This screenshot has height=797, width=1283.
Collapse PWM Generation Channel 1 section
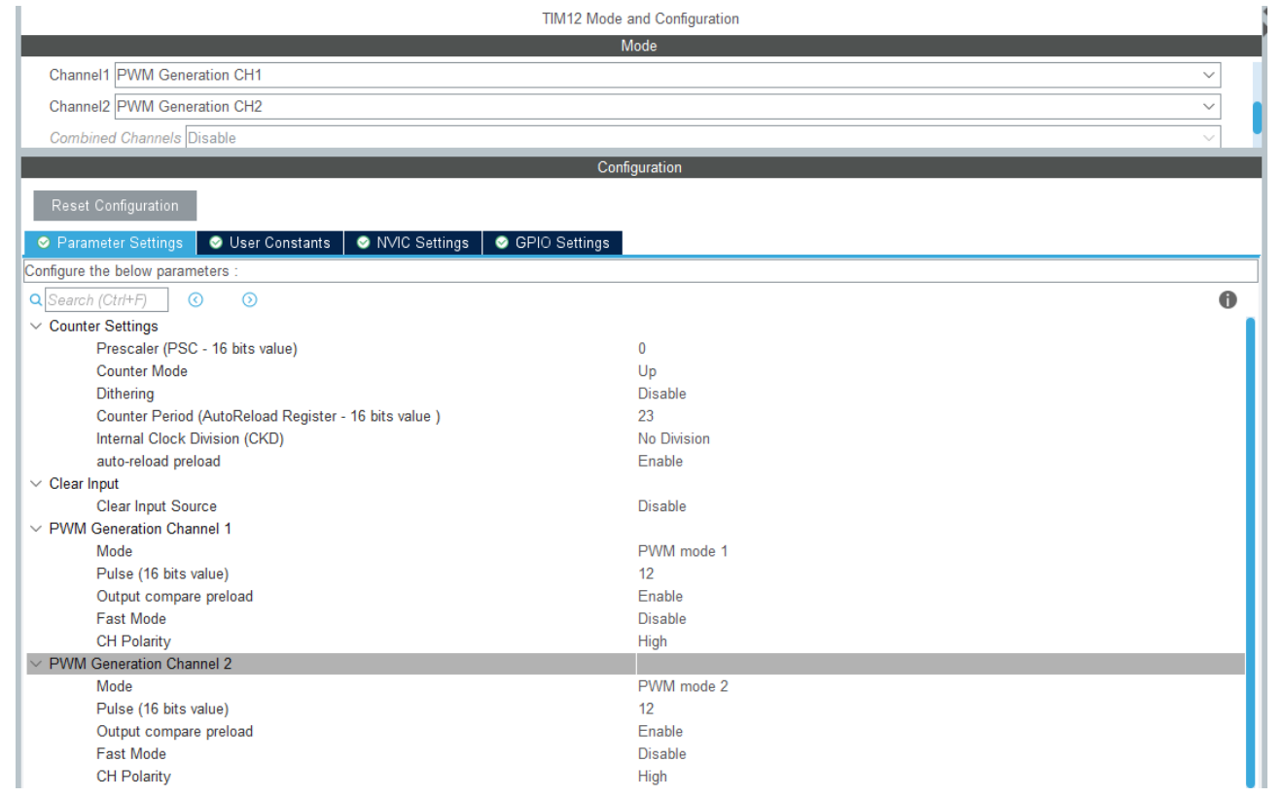[x=36, y=529]
